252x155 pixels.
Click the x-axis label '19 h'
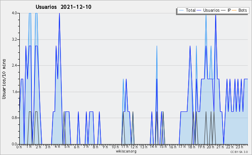click(201, 147)
